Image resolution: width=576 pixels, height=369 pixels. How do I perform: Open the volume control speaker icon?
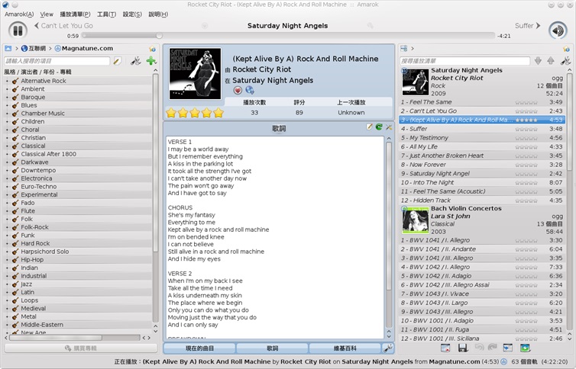pos(558,30)
